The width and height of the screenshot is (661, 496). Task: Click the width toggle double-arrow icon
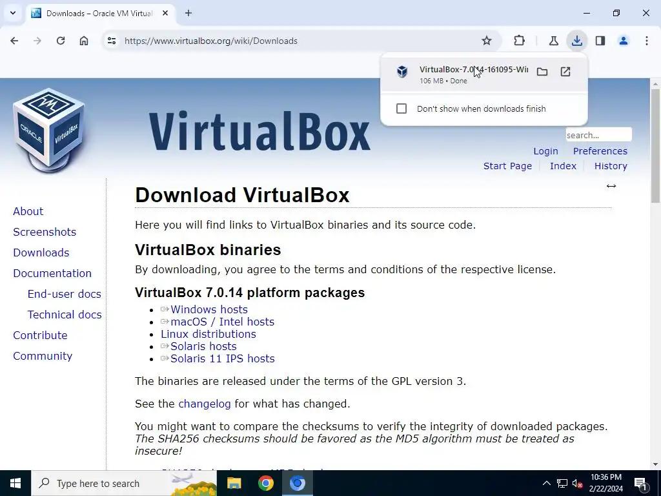(x=611, y=186)
